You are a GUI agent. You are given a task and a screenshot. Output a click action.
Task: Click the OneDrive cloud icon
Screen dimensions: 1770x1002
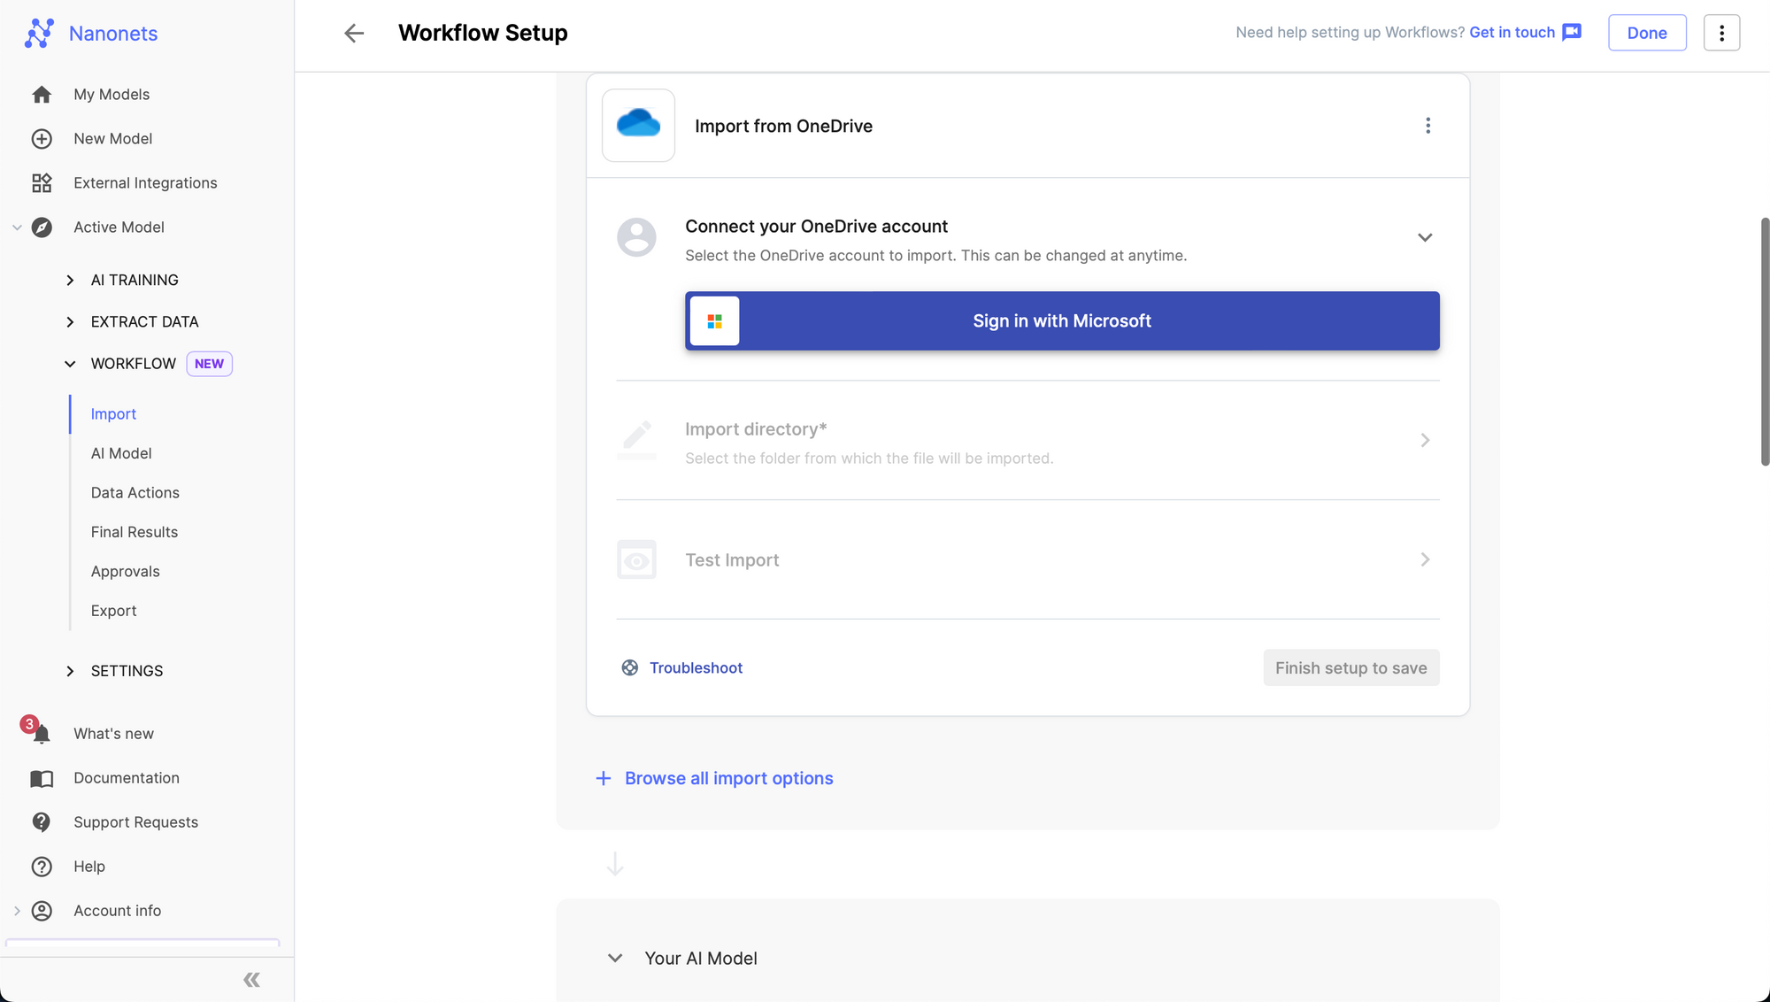point(638,125)
